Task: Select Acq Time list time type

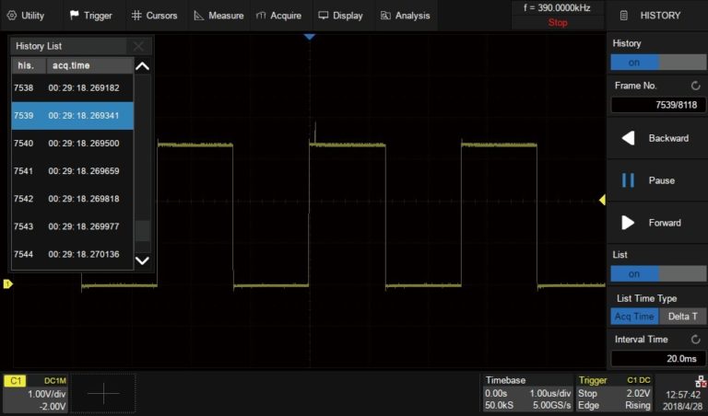Action: point(633,317)
